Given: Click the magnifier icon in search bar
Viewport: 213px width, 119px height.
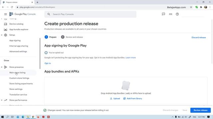Looking at the screenshot, I should (49, 14).
